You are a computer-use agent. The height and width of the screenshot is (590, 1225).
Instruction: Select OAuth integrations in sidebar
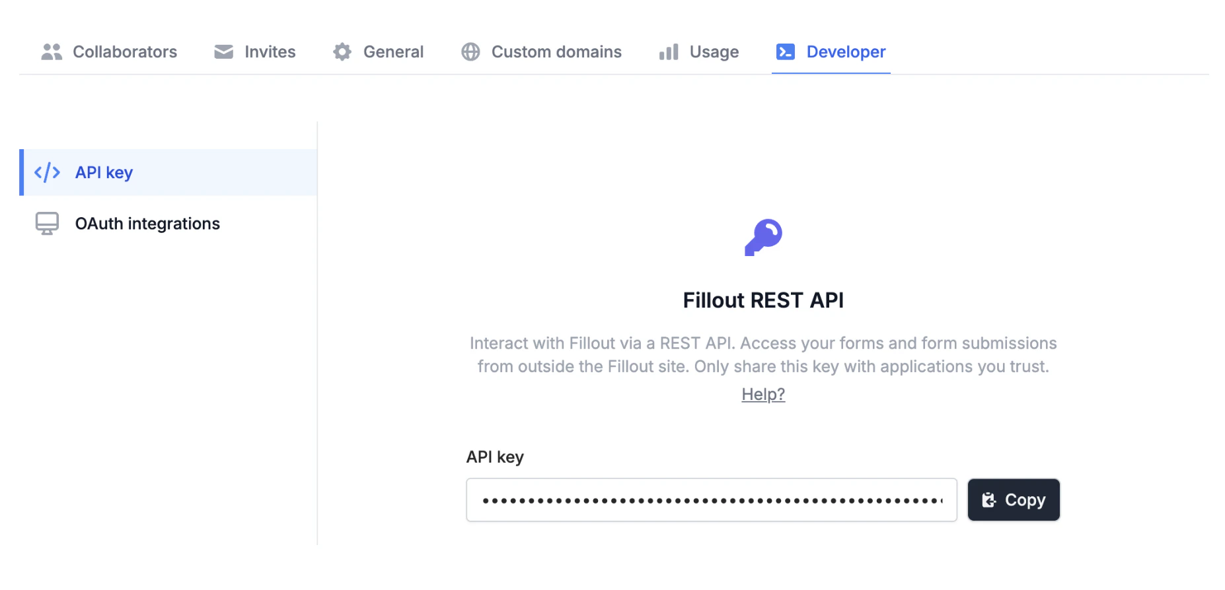(147, 224)
